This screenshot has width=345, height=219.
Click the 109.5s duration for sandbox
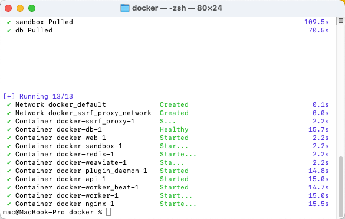click(x=316, y=22)
